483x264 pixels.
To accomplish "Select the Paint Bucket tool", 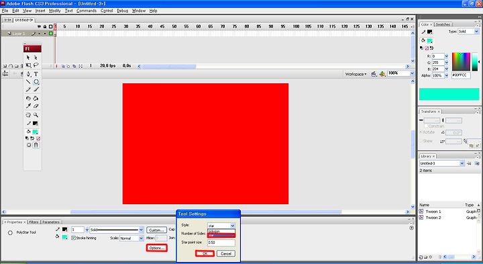I will click(x=36, y=98).
